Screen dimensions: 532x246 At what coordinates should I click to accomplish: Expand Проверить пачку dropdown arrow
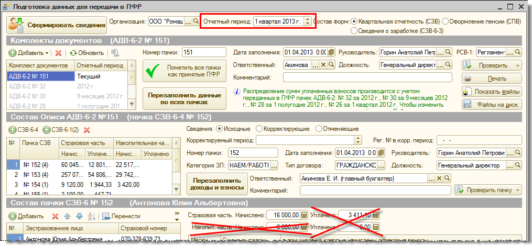[517, 190]
